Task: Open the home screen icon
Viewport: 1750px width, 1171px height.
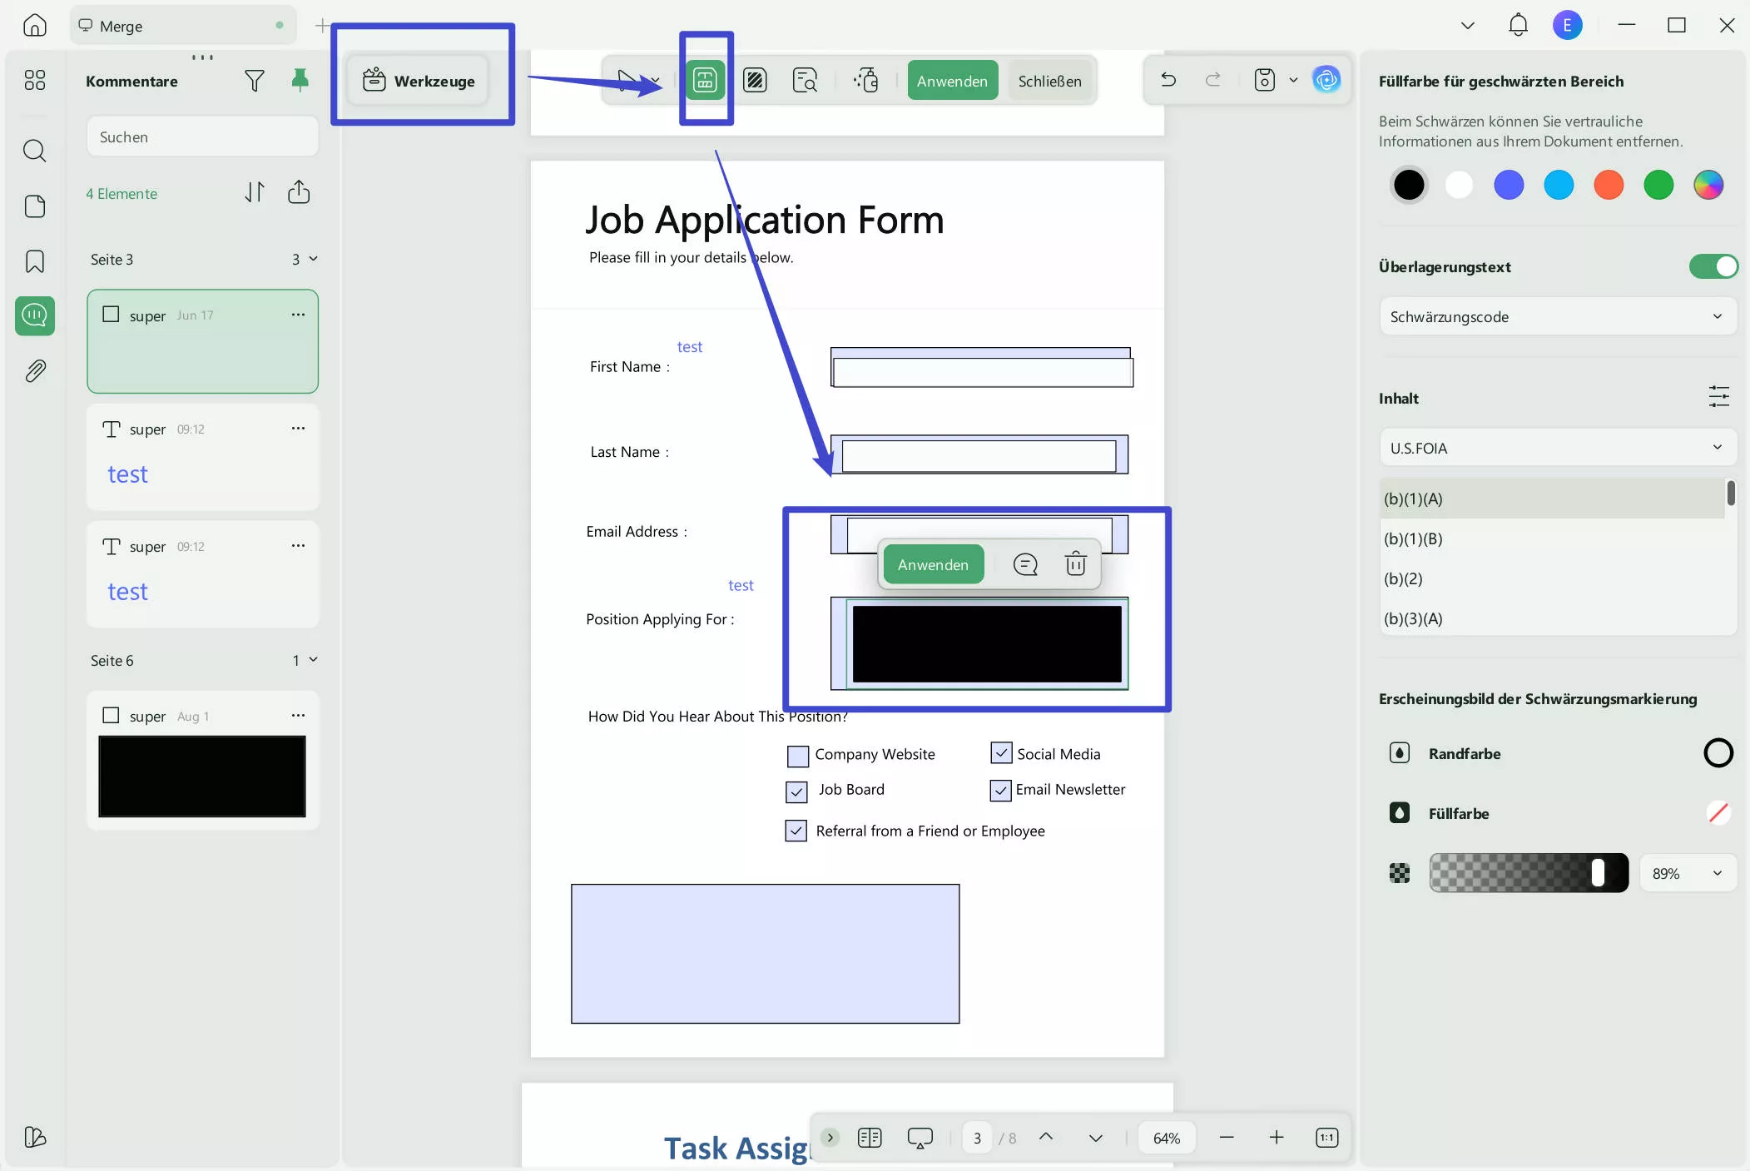Action: [x=34, y=26]
